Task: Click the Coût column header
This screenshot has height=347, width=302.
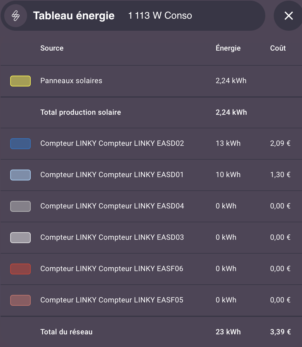Action: pyautogui.click(x=278, y=48)
